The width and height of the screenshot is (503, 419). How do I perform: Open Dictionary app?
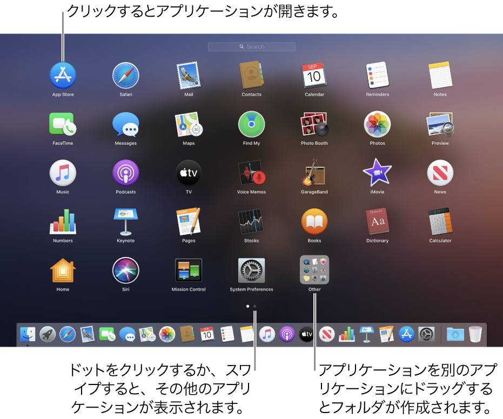pyautogui.click(x=377, y=222)
